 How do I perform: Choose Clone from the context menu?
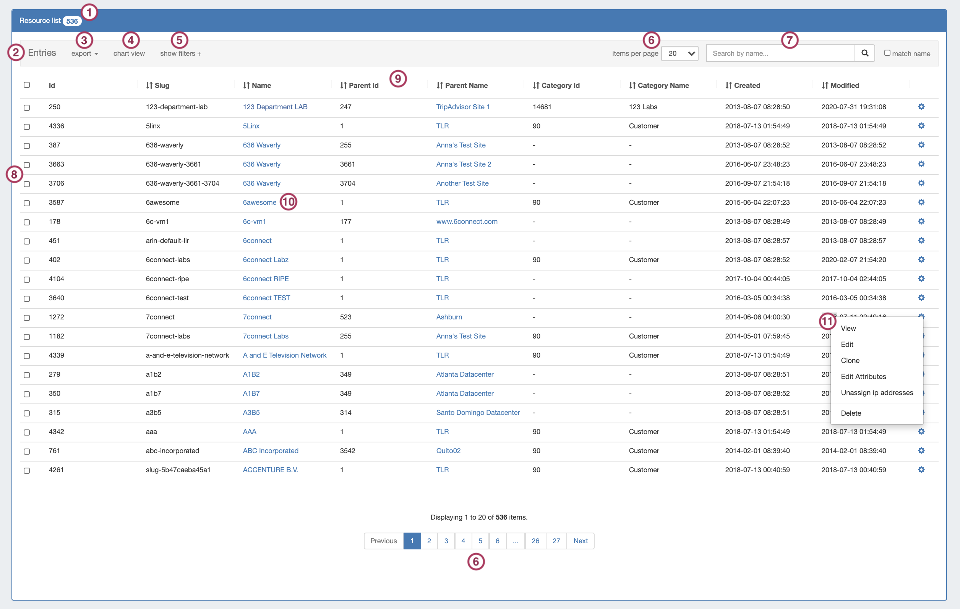point(850,361)
